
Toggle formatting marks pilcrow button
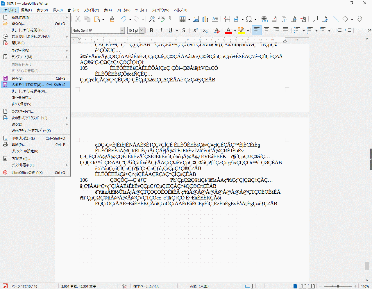point(171,19)
